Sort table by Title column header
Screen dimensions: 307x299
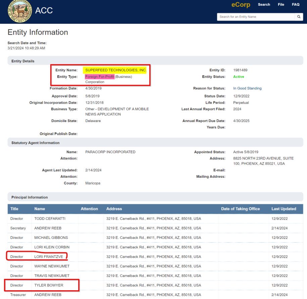(x=14, y=209)
